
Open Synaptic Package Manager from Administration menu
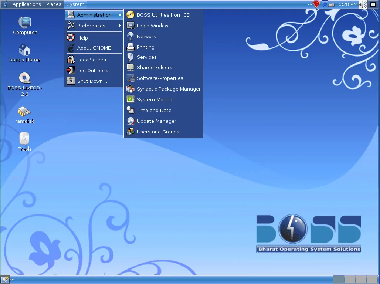click(x=169, y=89)
